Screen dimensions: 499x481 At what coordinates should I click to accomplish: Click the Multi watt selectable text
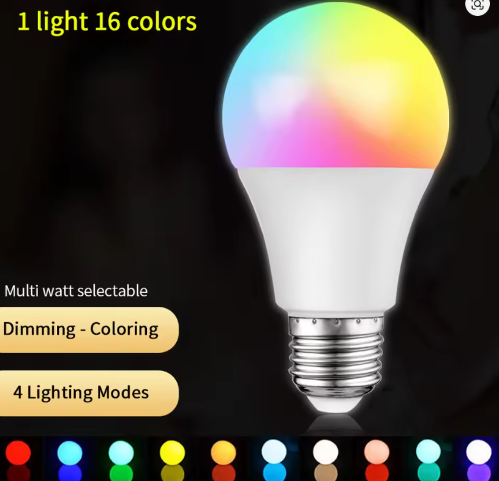click(76, 291)
